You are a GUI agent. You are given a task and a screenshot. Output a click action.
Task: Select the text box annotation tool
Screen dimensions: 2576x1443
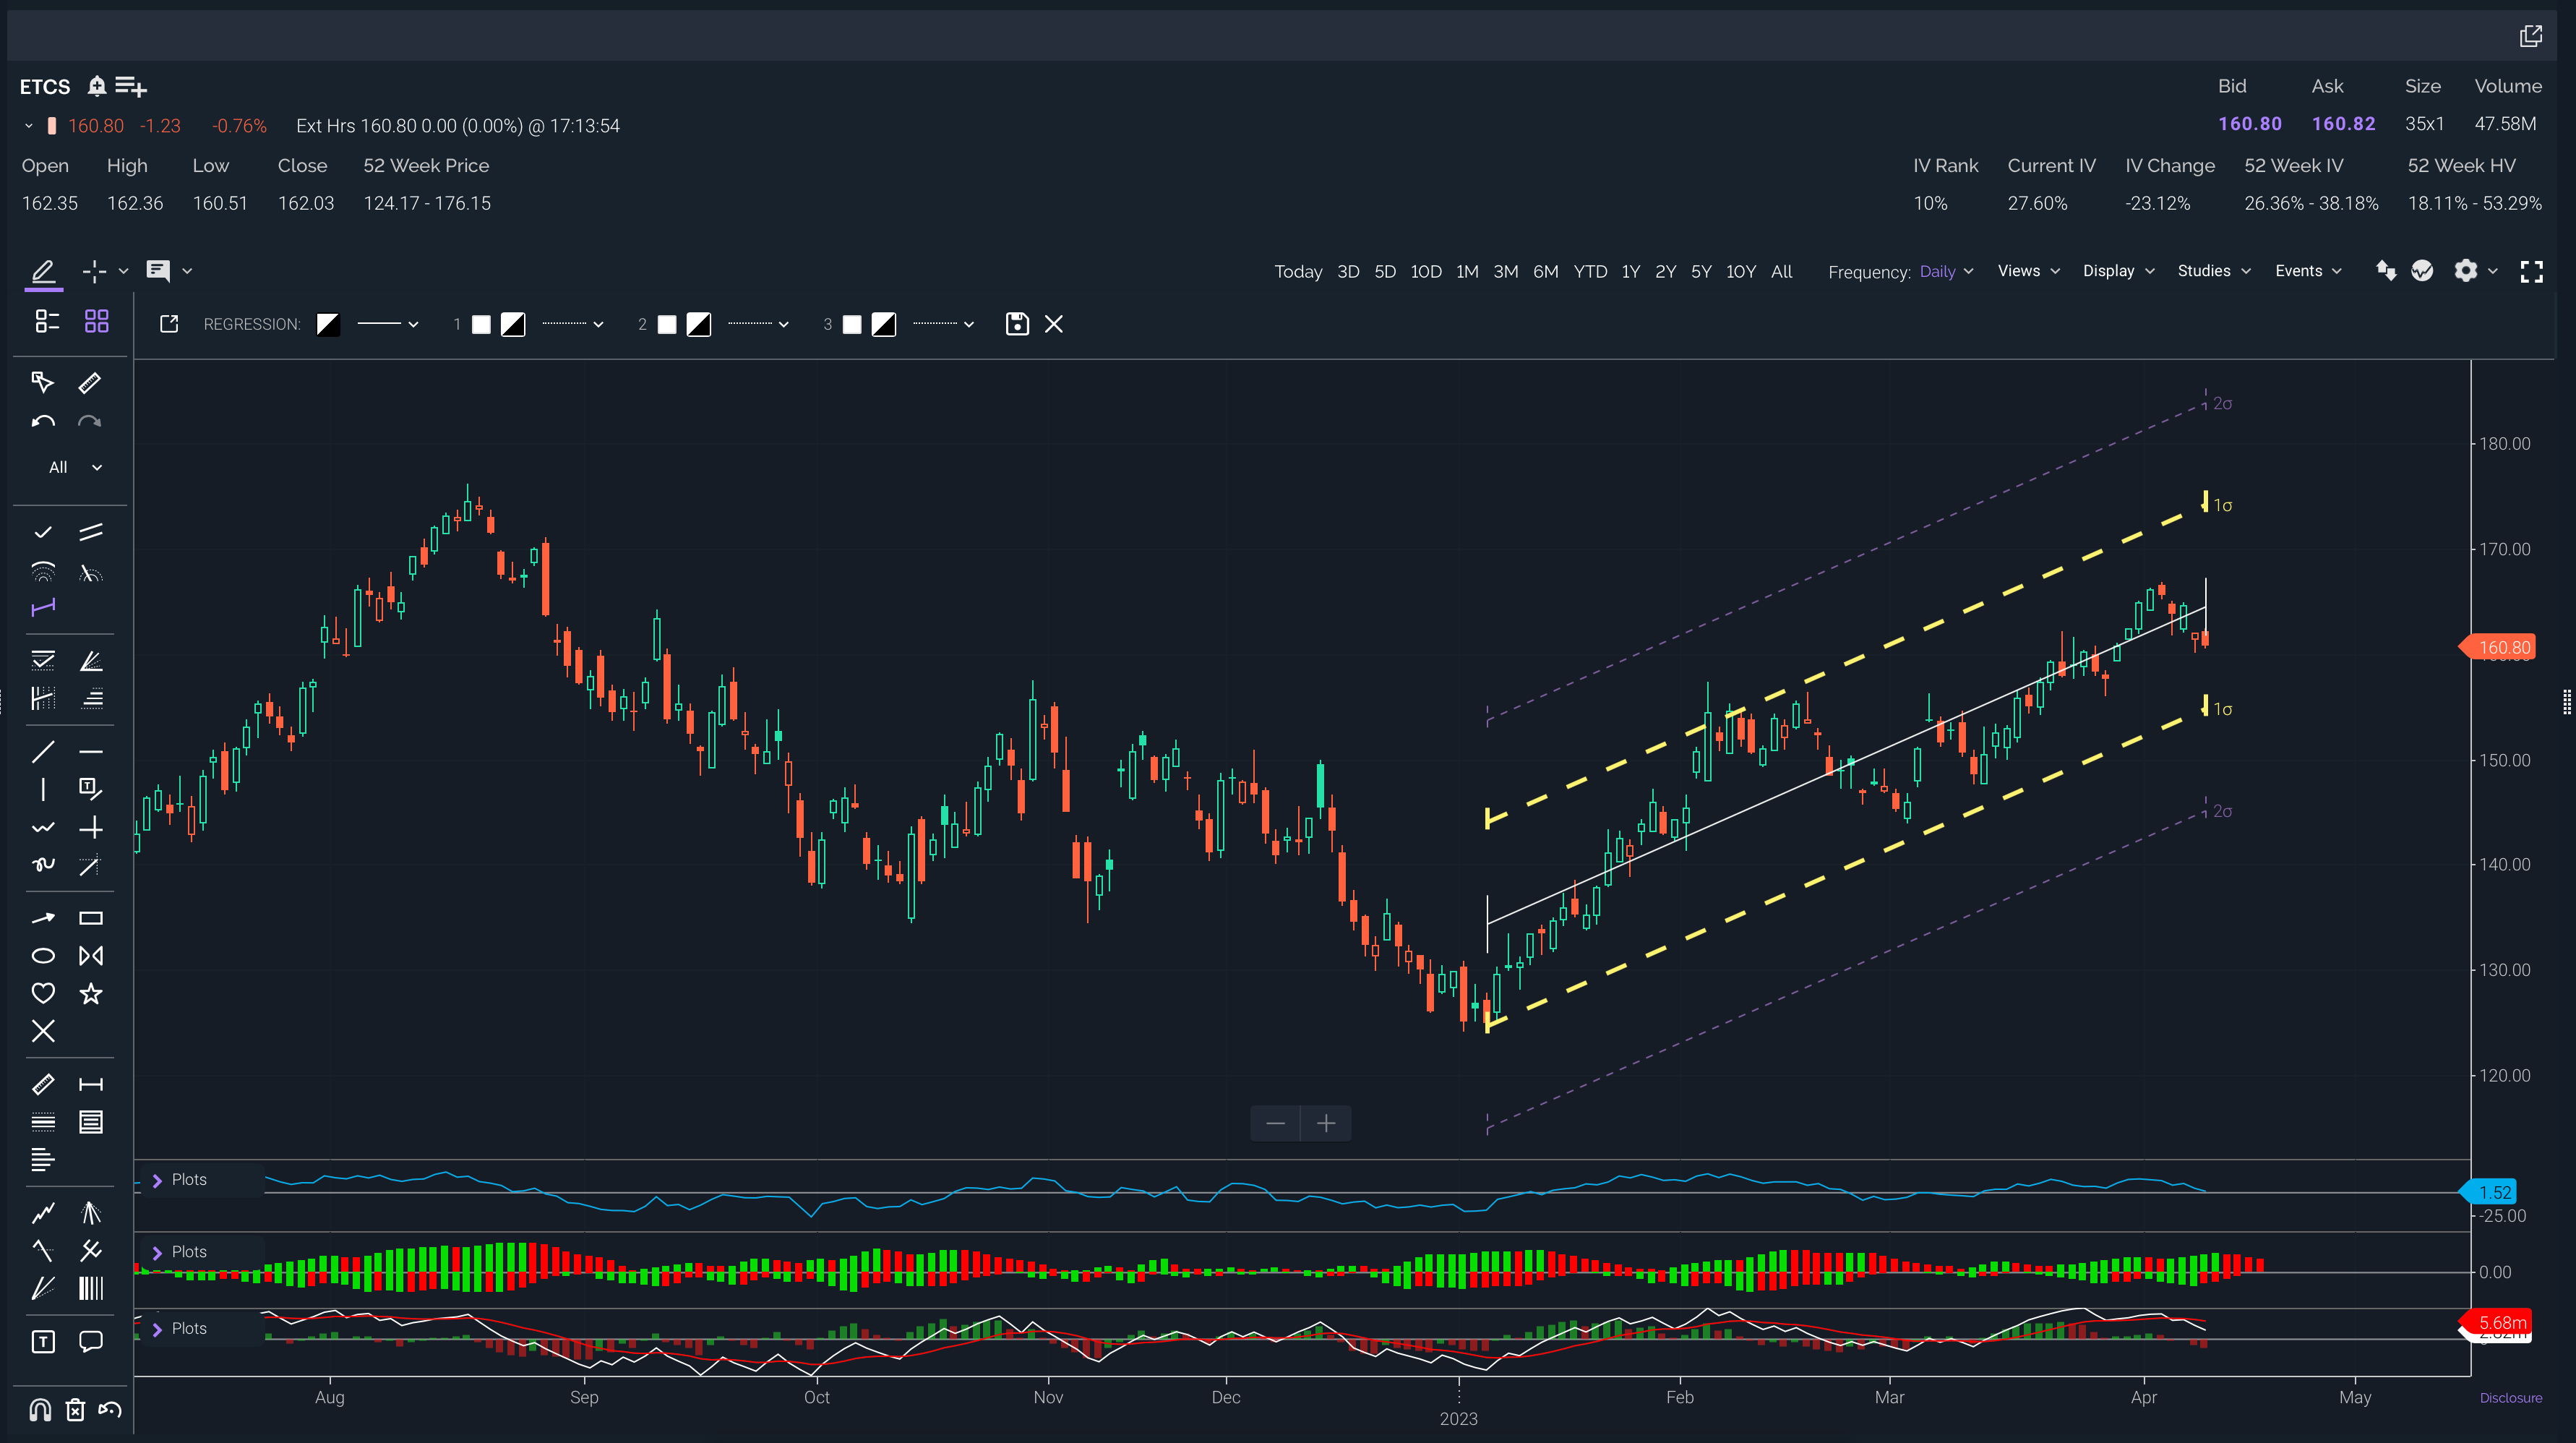tap(42, 1342)
